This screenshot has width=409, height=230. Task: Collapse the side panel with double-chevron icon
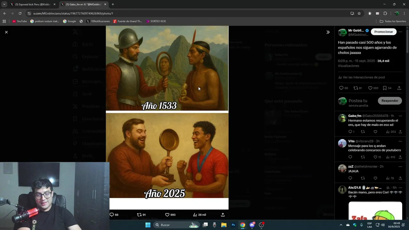[x=328, y=32]
